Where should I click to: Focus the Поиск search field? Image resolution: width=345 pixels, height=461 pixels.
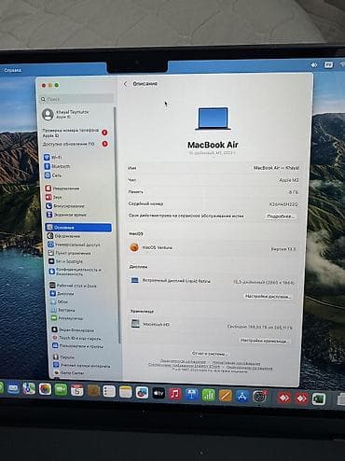(x=76, y=99)
